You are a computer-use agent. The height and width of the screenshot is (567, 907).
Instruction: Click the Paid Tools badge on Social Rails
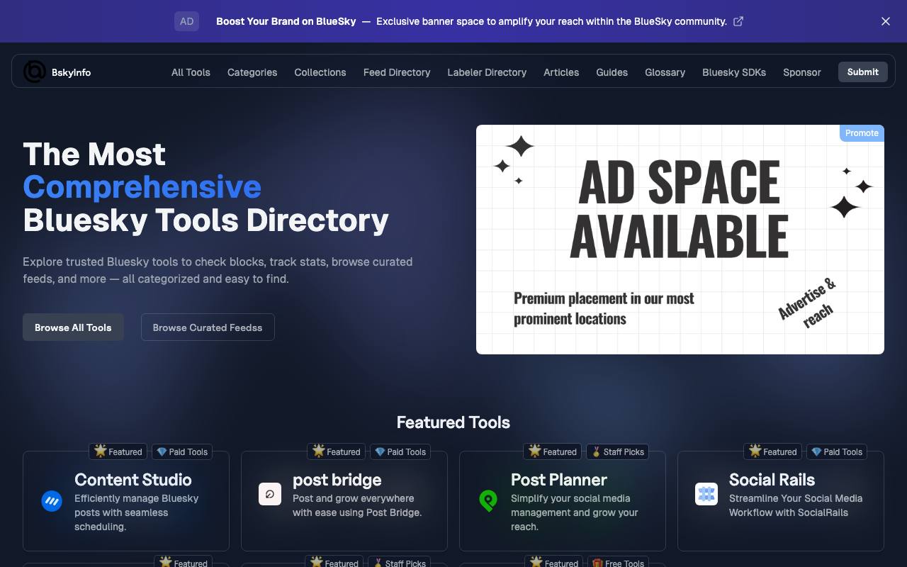pyautogui.click(x=837, y=451)
